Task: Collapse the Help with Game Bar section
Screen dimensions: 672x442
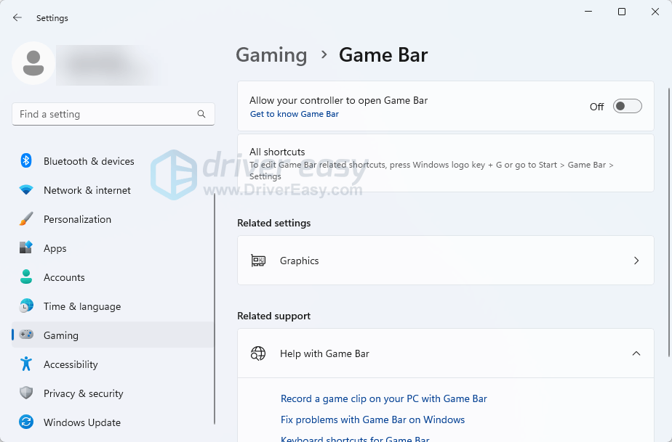Action: click(636, 353)
